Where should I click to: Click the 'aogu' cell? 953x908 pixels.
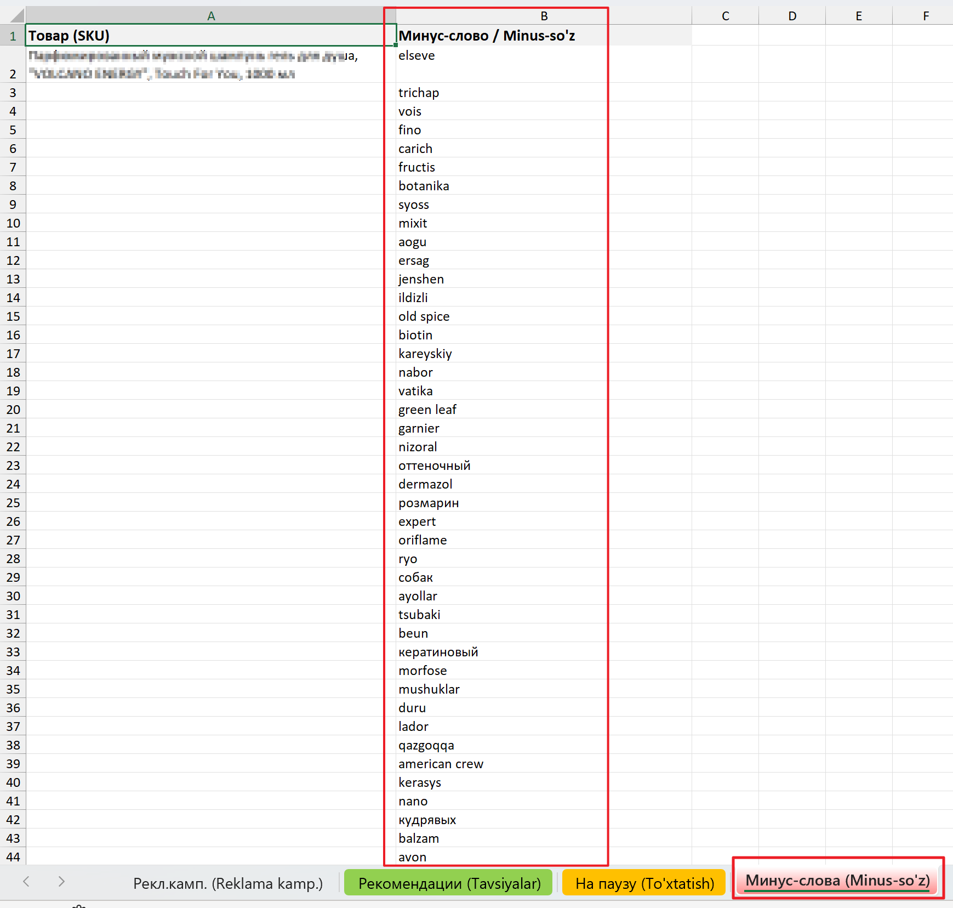pyautogui.click(x=544, y=242)
